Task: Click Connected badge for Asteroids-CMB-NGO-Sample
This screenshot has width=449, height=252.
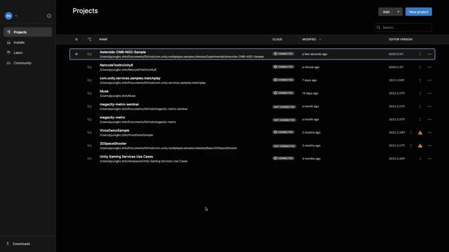Action: [x=283, y=54]
